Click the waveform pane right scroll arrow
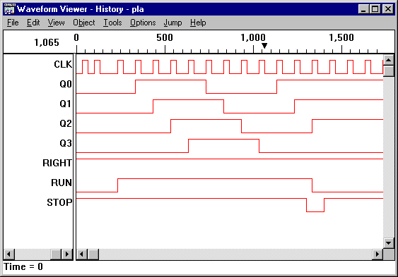Screen dimensions: 398x277 [x=377, y=254]
